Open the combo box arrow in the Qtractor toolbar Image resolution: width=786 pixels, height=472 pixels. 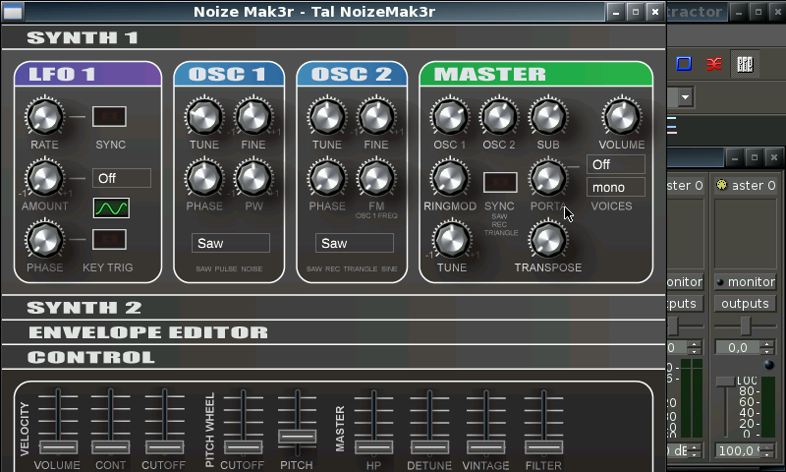[685, 96]
